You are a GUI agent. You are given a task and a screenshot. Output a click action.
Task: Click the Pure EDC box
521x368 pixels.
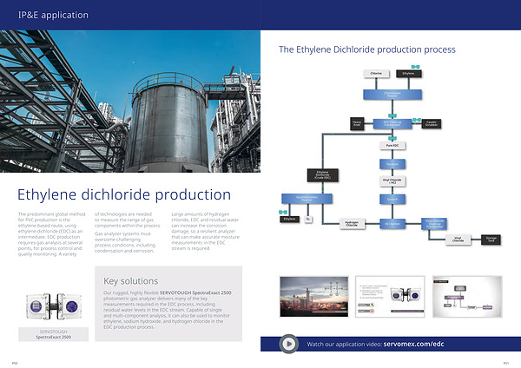392,146
